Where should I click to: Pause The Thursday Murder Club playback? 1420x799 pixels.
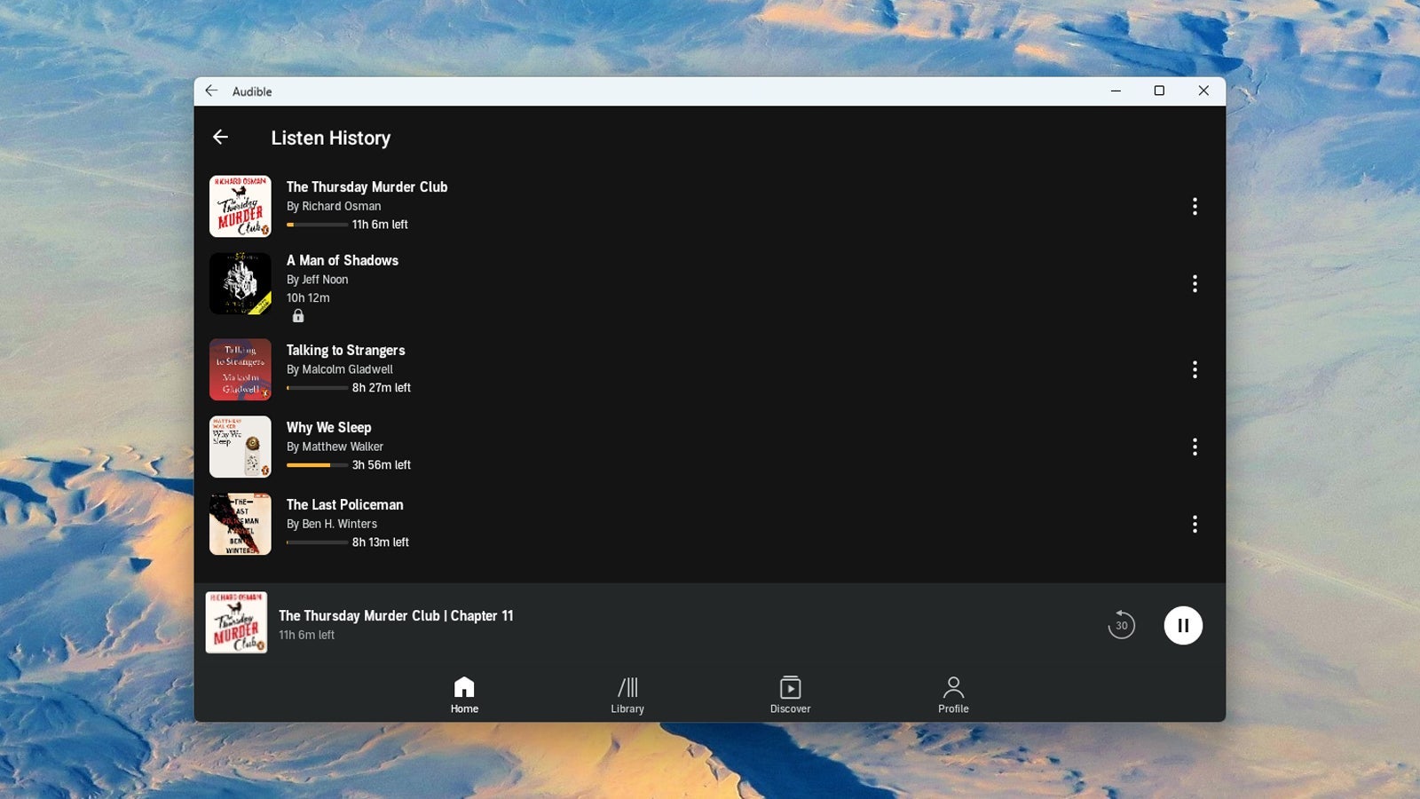pyautogui.click(x=1183, y=625)
